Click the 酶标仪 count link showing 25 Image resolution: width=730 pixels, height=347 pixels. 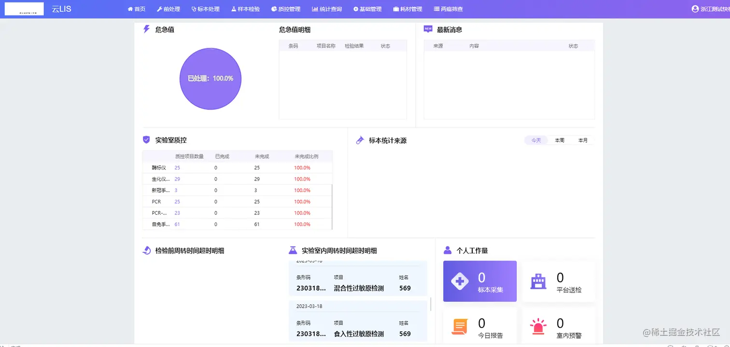(x=177, y=167)
